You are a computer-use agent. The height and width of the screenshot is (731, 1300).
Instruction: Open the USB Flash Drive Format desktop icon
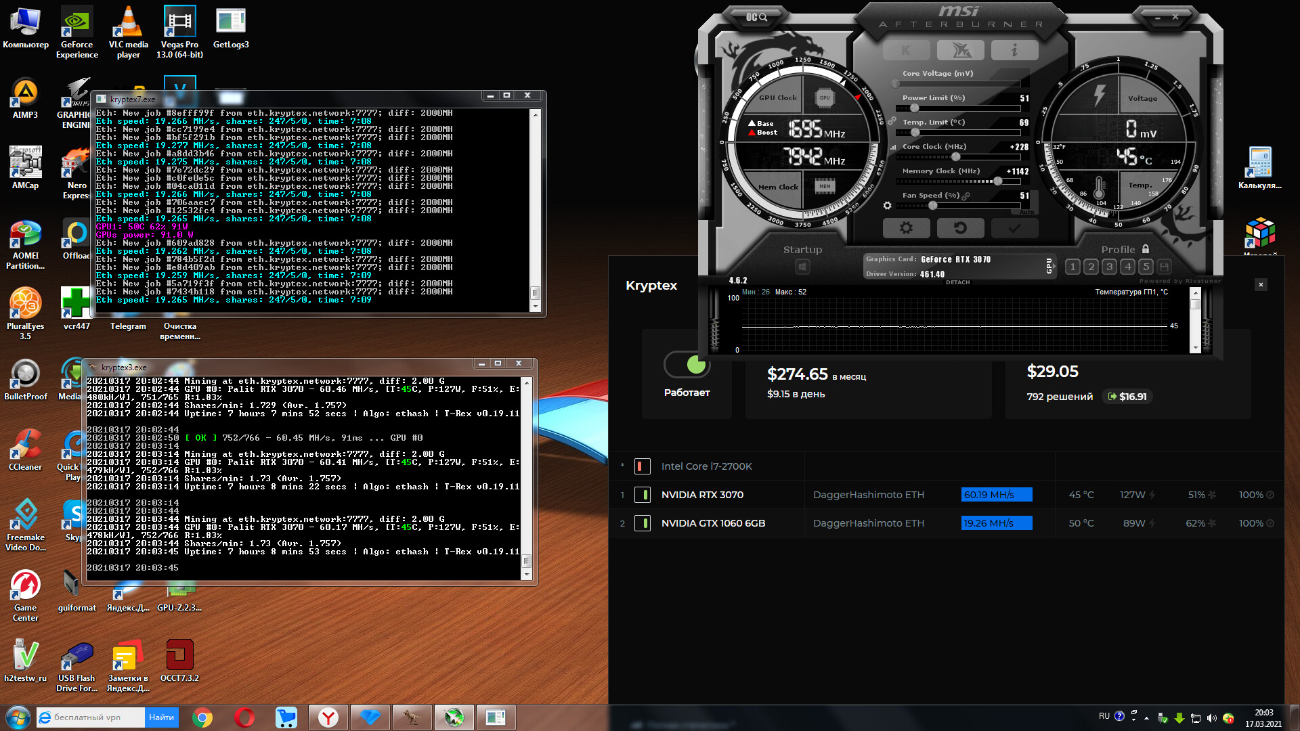pos(77,667)
